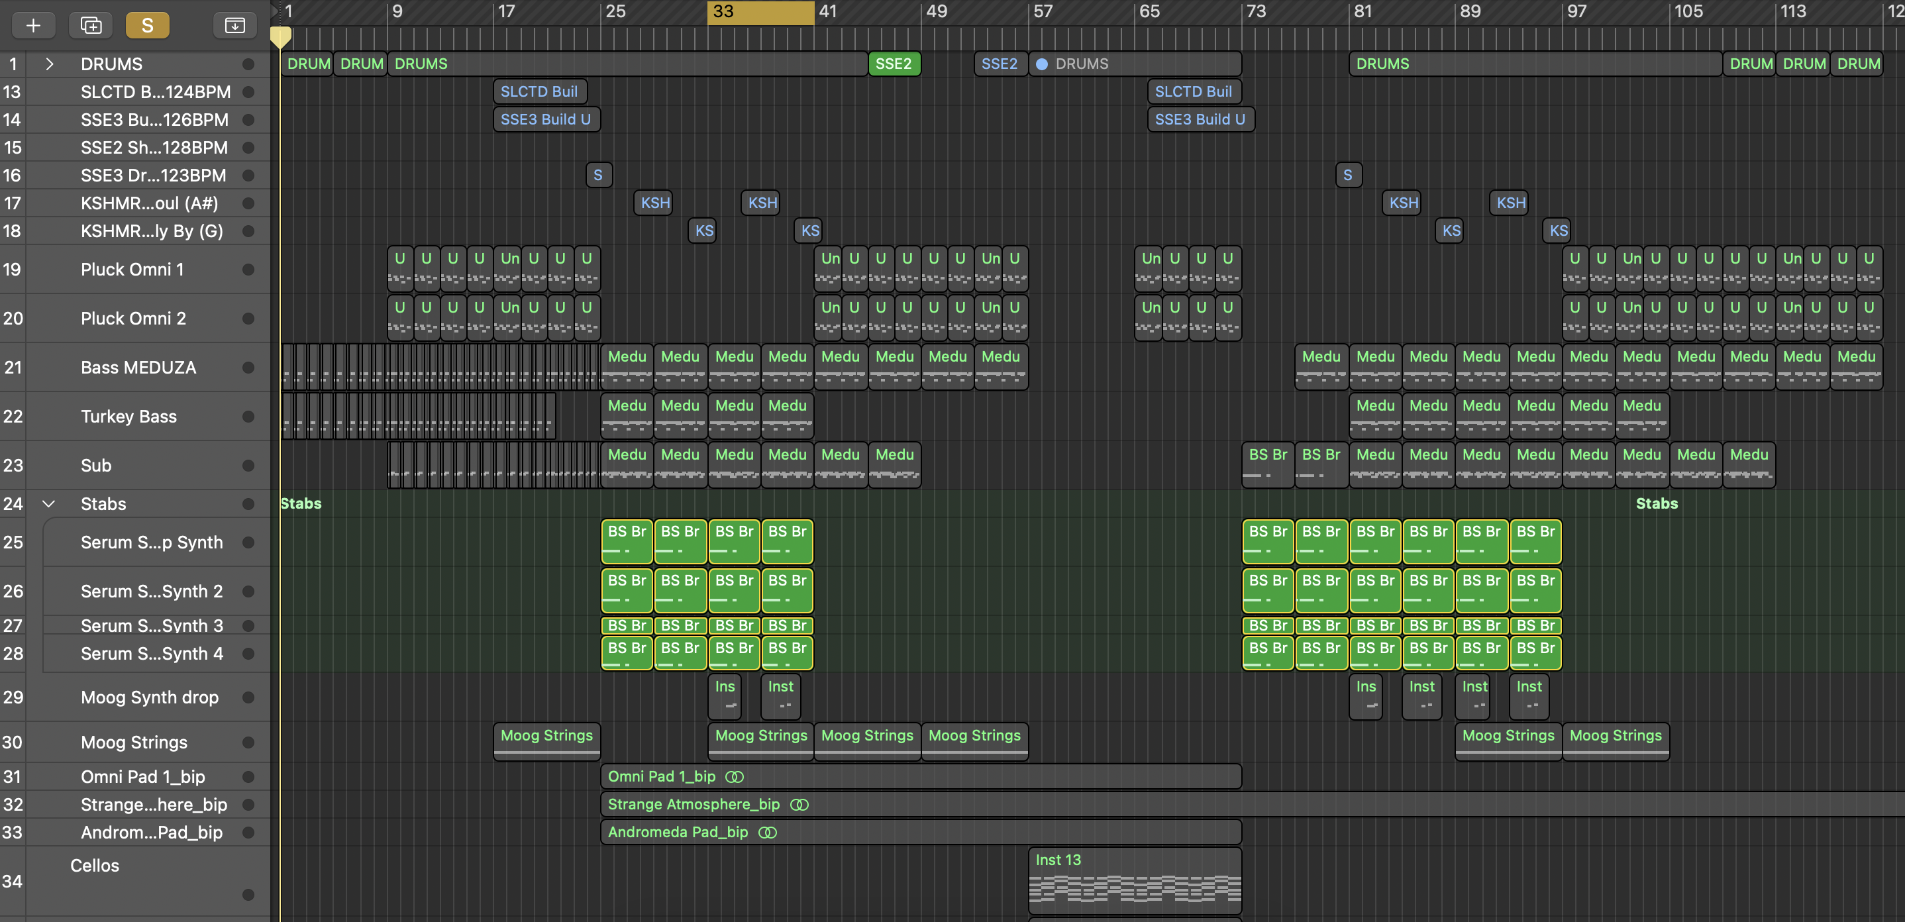The height and width of the screenshot is (922, 1905).
Task: Toggle the Turkey Bass track dot
Action: (x=248, y=417)
